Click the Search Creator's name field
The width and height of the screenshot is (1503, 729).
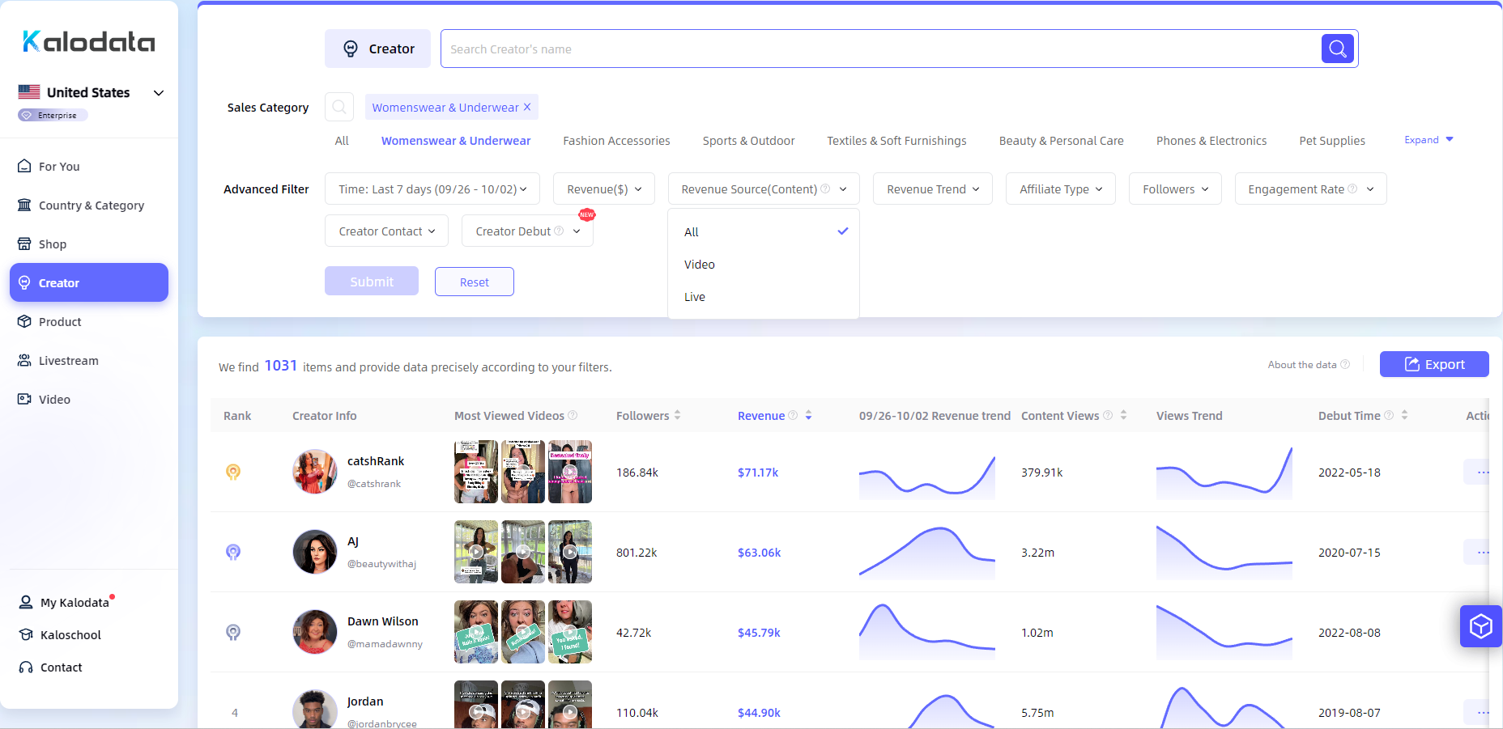[x=879, y=49]
